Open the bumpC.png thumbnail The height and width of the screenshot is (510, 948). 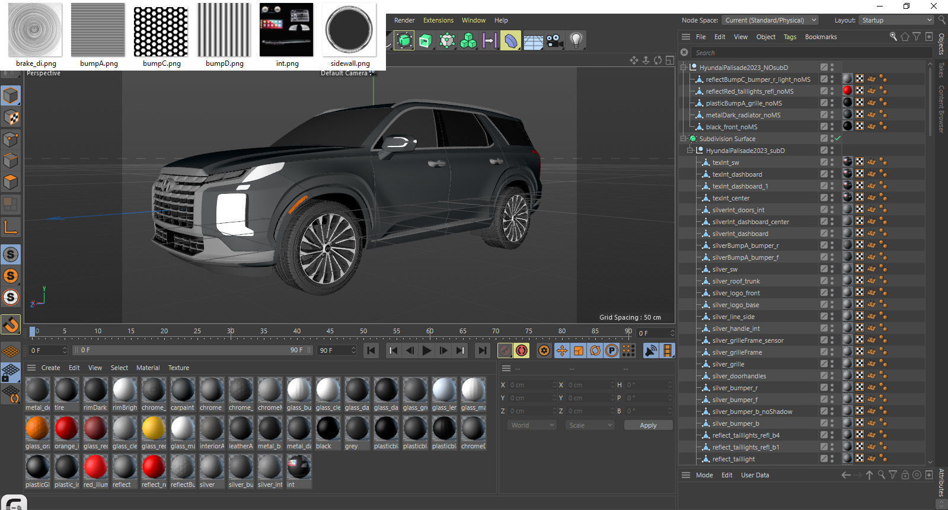tap(161, 31)
